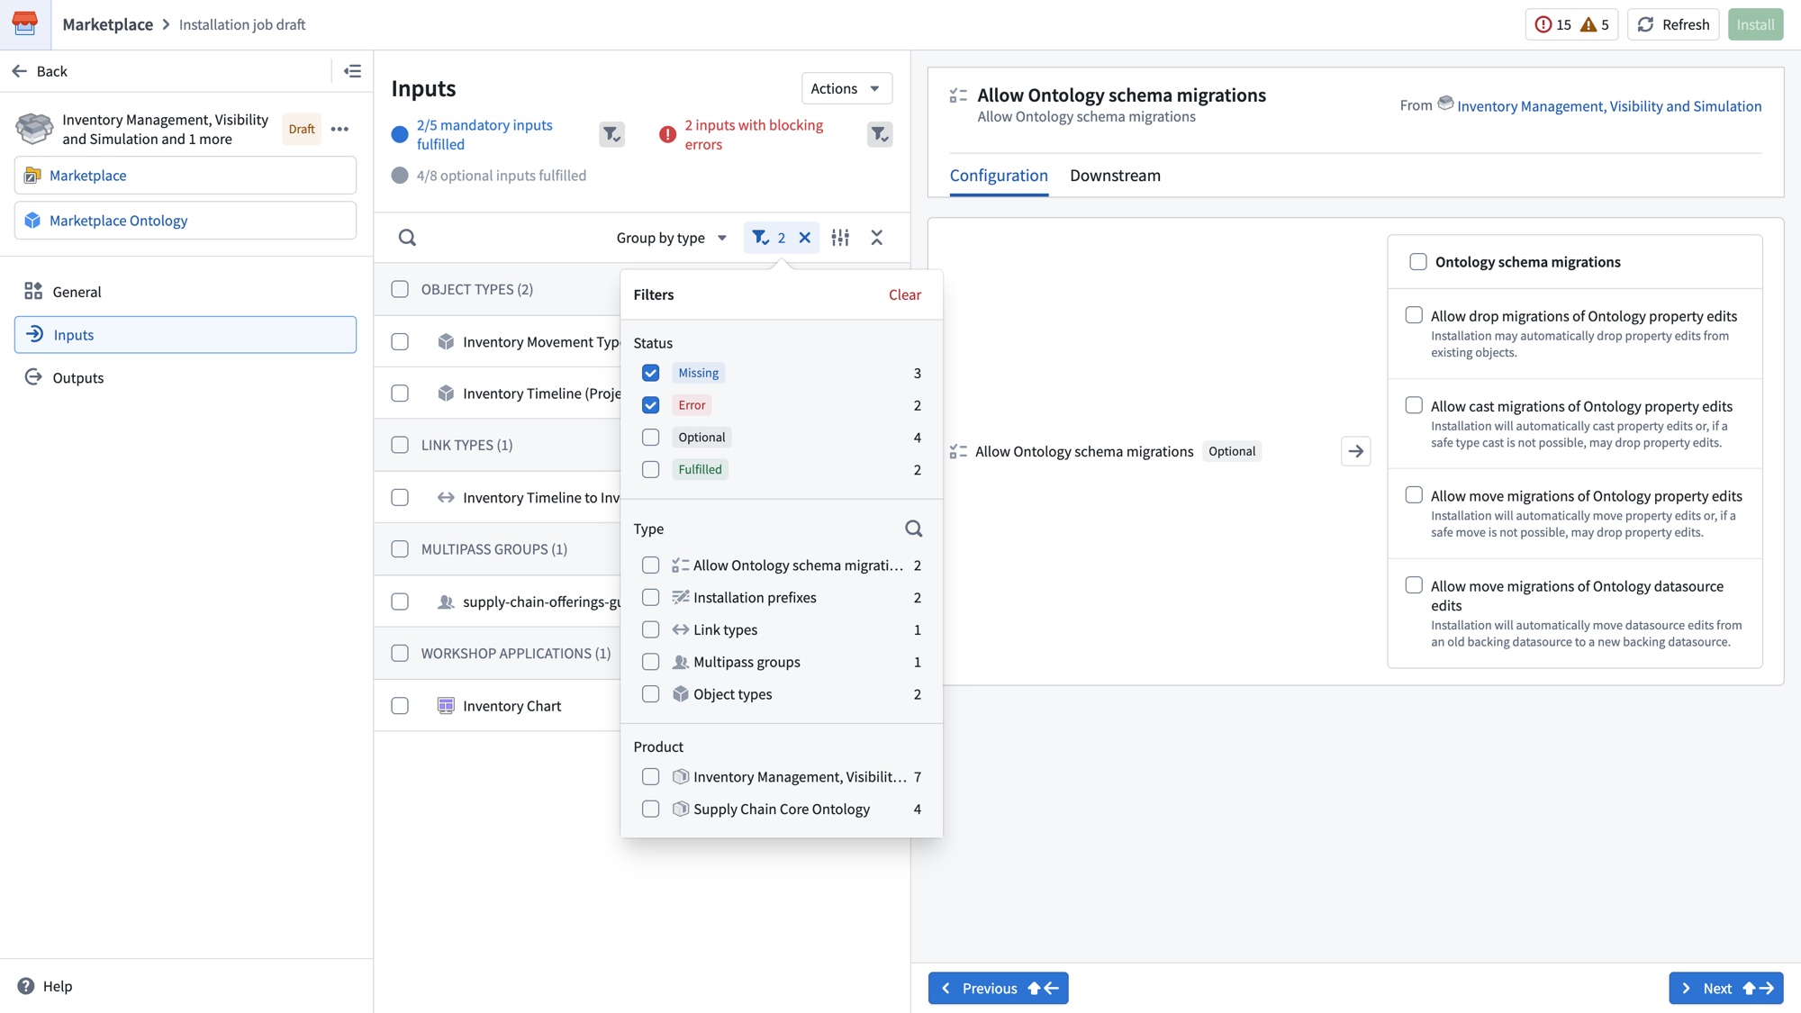Click the 2/5 mandatory inputs fulfilled link

[484, 134]
